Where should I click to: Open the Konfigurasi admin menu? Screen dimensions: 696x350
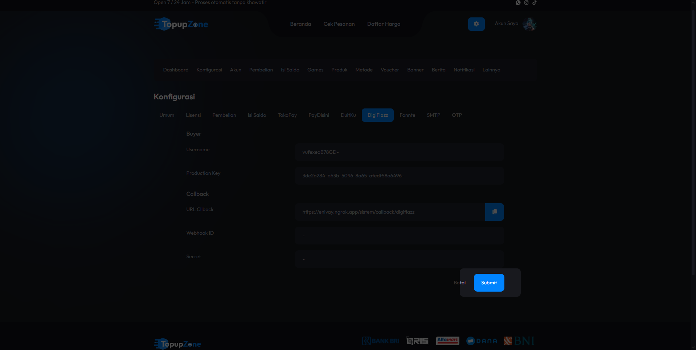(209, 70)
